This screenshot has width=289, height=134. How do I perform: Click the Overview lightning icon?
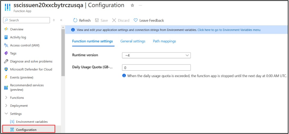(x=6, y=29)
